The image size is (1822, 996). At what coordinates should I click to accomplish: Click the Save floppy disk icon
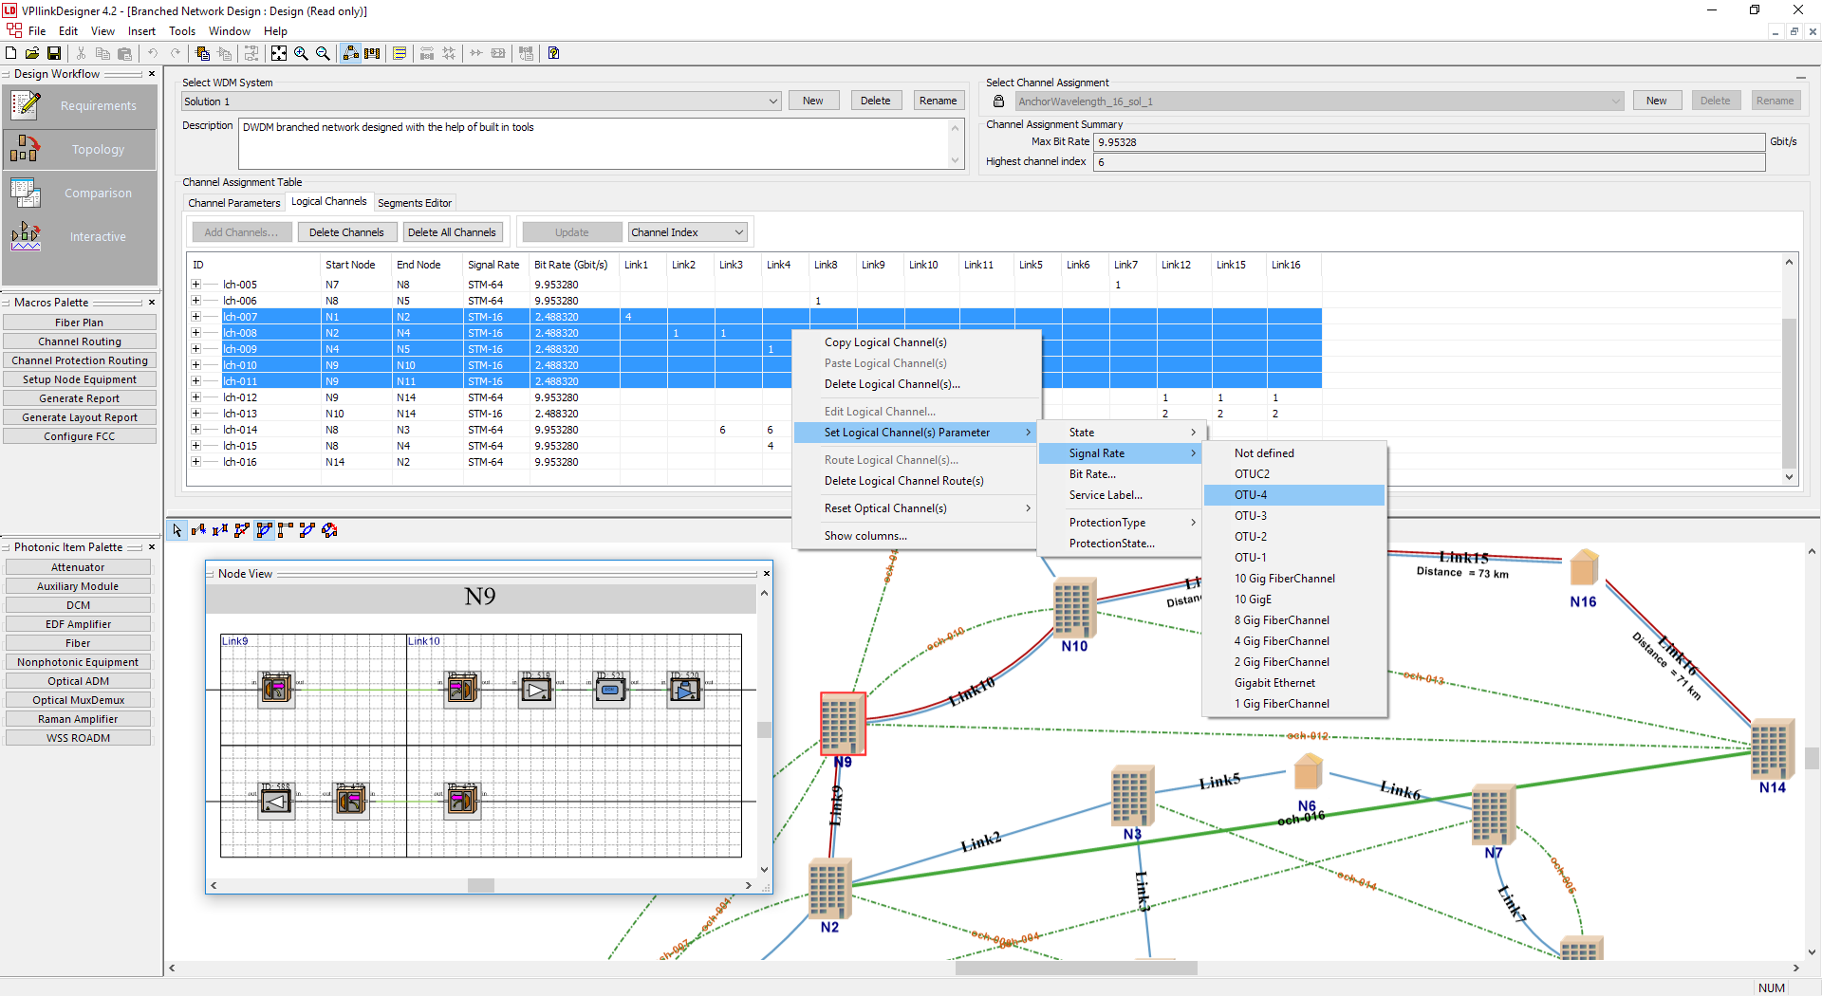coord(54,53)
